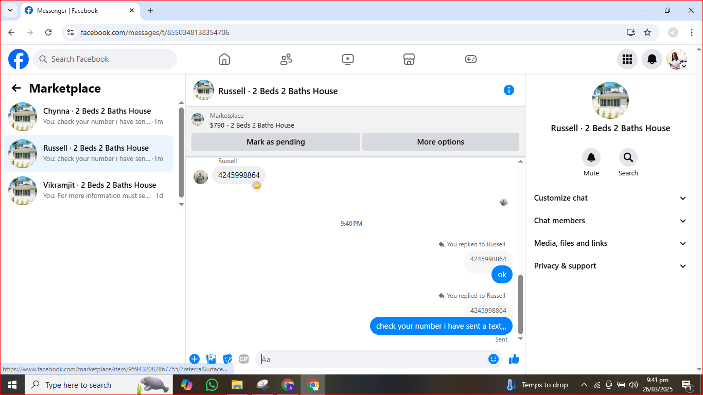Click "check your number i have sent" bubble
Viewport: 703px width, 395px height.
point(441,326)
